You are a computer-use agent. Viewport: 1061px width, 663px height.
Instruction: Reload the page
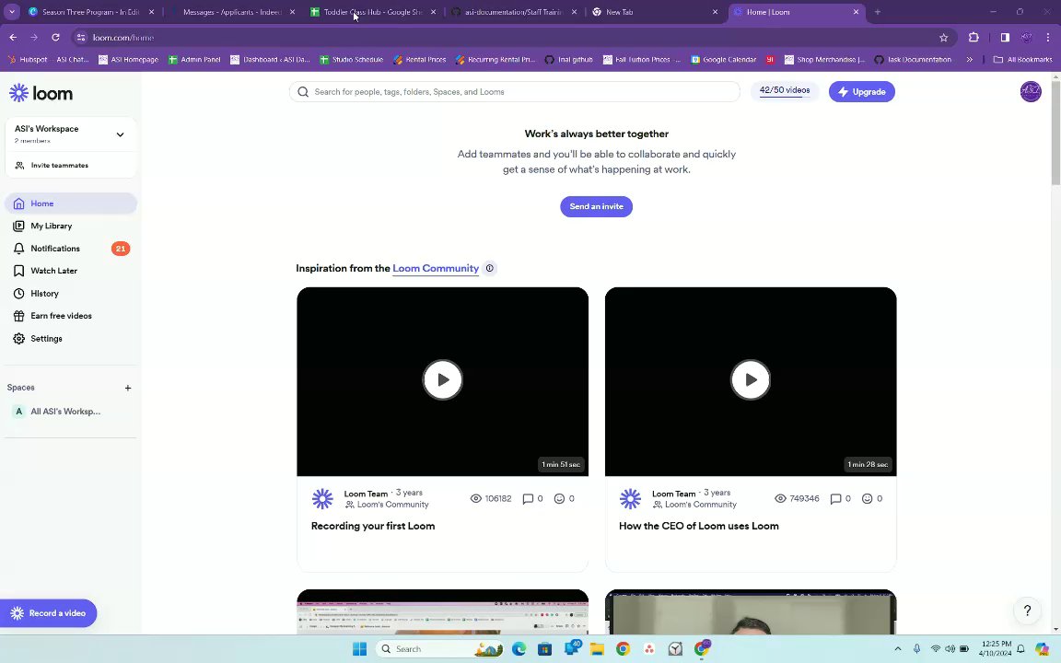pyautogui.click(x=55, y=37)
